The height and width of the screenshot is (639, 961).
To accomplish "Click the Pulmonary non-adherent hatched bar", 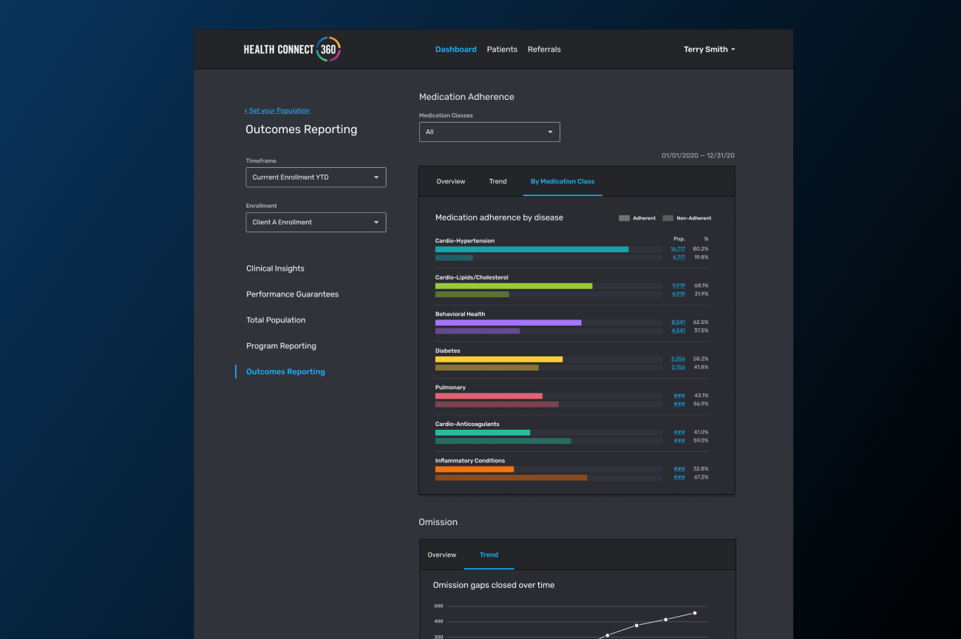I will (x=497, y=404).
